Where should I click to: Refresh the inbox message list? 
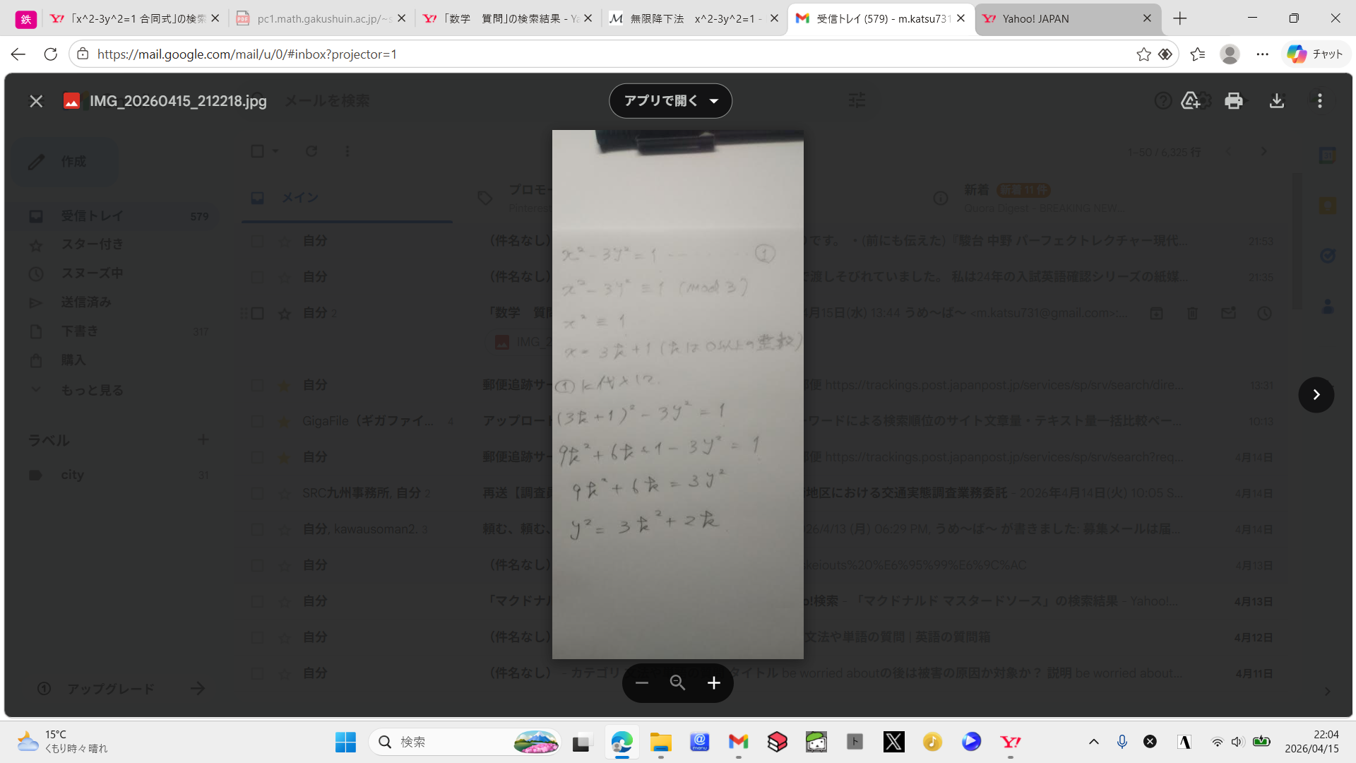click(x=312, y=151)
